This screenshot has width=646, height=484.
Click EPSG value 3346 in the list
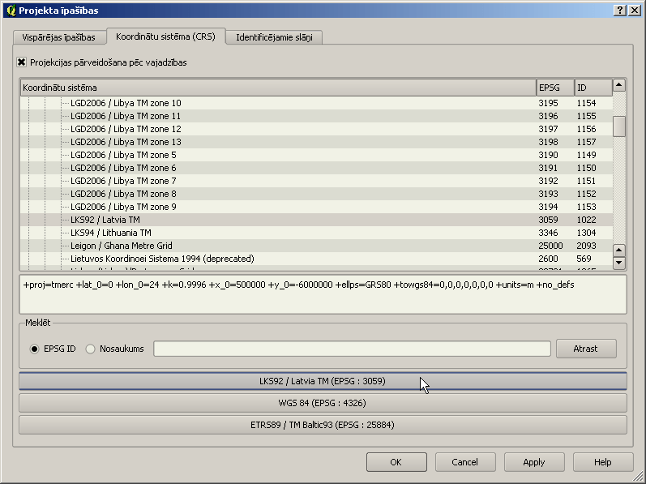pyautogui.click(x=548, y=233)
